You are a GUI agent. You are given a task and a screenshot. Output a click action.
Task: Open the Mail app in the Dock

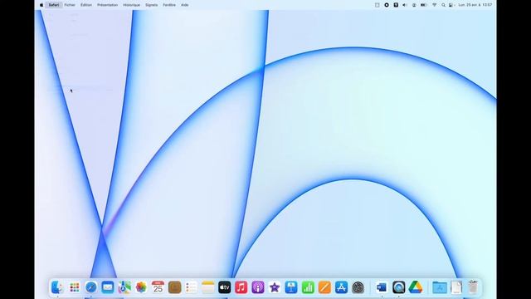[108, 287]
